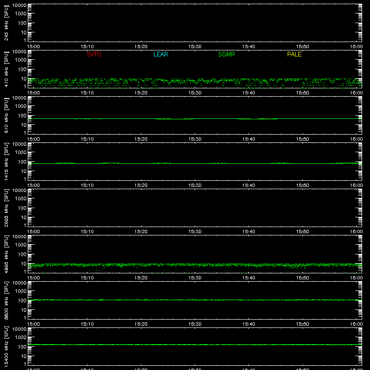The width and height of the screenshot is (370, 370).
Task: Click 16:00 under the 610 MHz plot
Action: click(356, 139)
